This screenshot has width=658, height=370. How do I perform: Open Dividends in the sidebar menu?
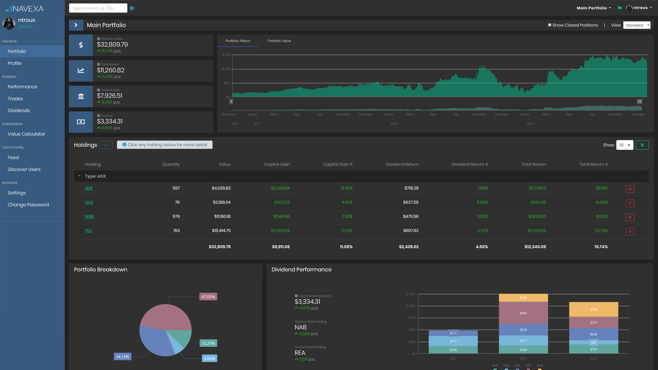19,110
